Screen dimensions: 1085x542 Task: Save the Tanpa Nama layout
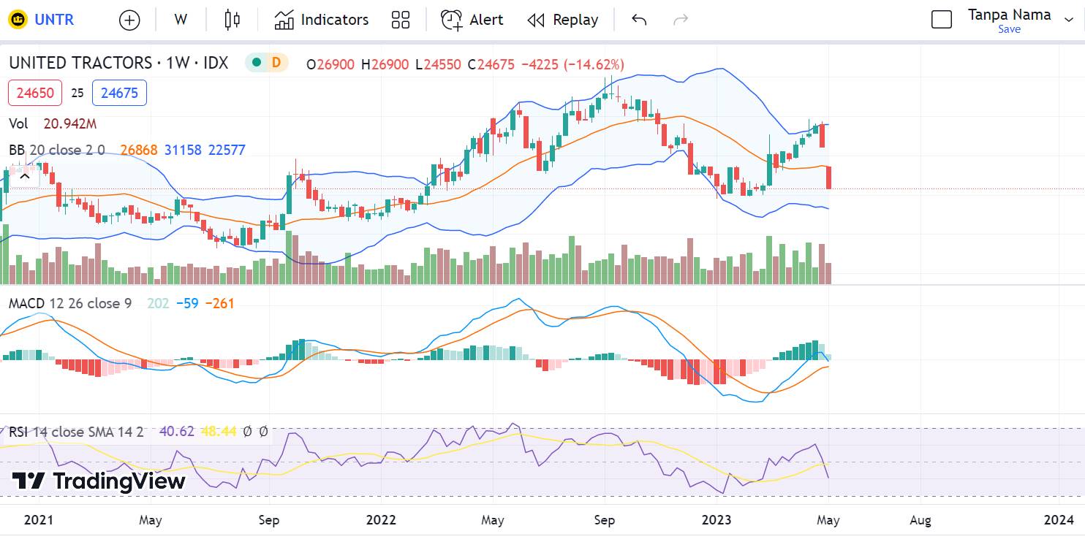pyautogui.click(x=1009, y=29)
